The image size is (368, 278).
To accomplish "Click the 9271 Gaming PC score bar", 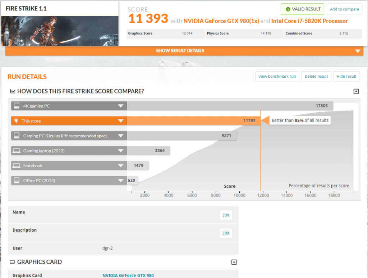I will tap(181, 136).
